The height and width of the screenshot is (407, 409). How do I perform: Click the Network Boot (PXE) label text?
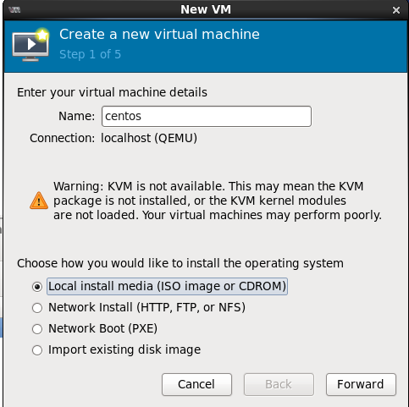point(102,328)
